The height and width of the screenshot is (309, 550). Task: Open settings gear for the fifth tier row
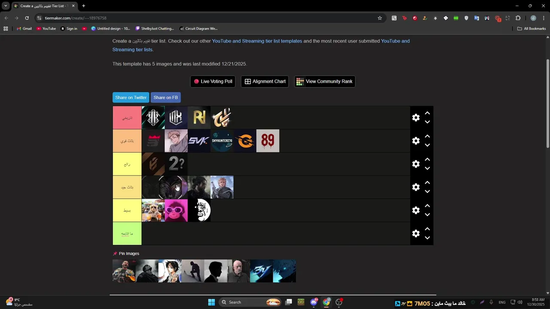tap(416, 210)
